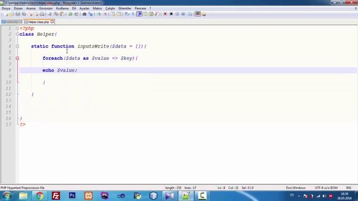This screenshot has height=201, width=358.
Task: Open the Eklentiler menu
Action: coord(125,8)
